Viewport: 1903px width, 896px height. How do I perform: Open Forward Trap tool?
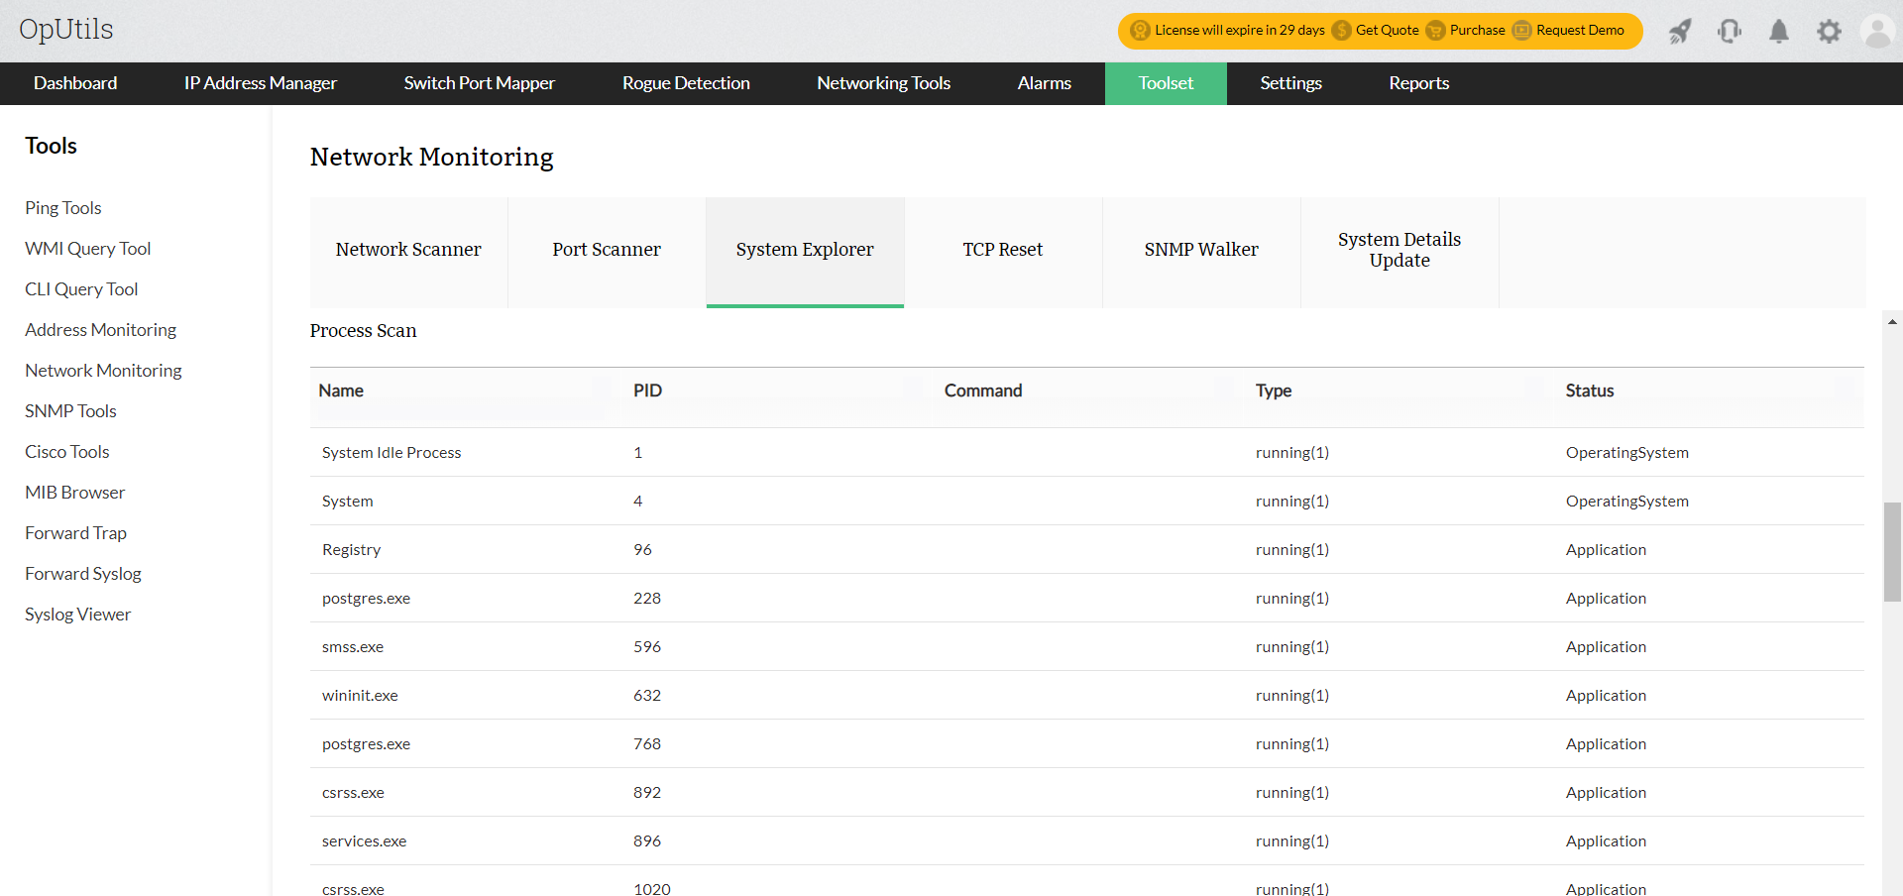click(x=75, y=533)
